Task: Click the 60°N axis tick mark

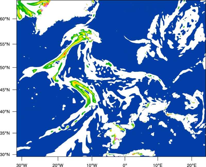Action: (x=15, y=19)
